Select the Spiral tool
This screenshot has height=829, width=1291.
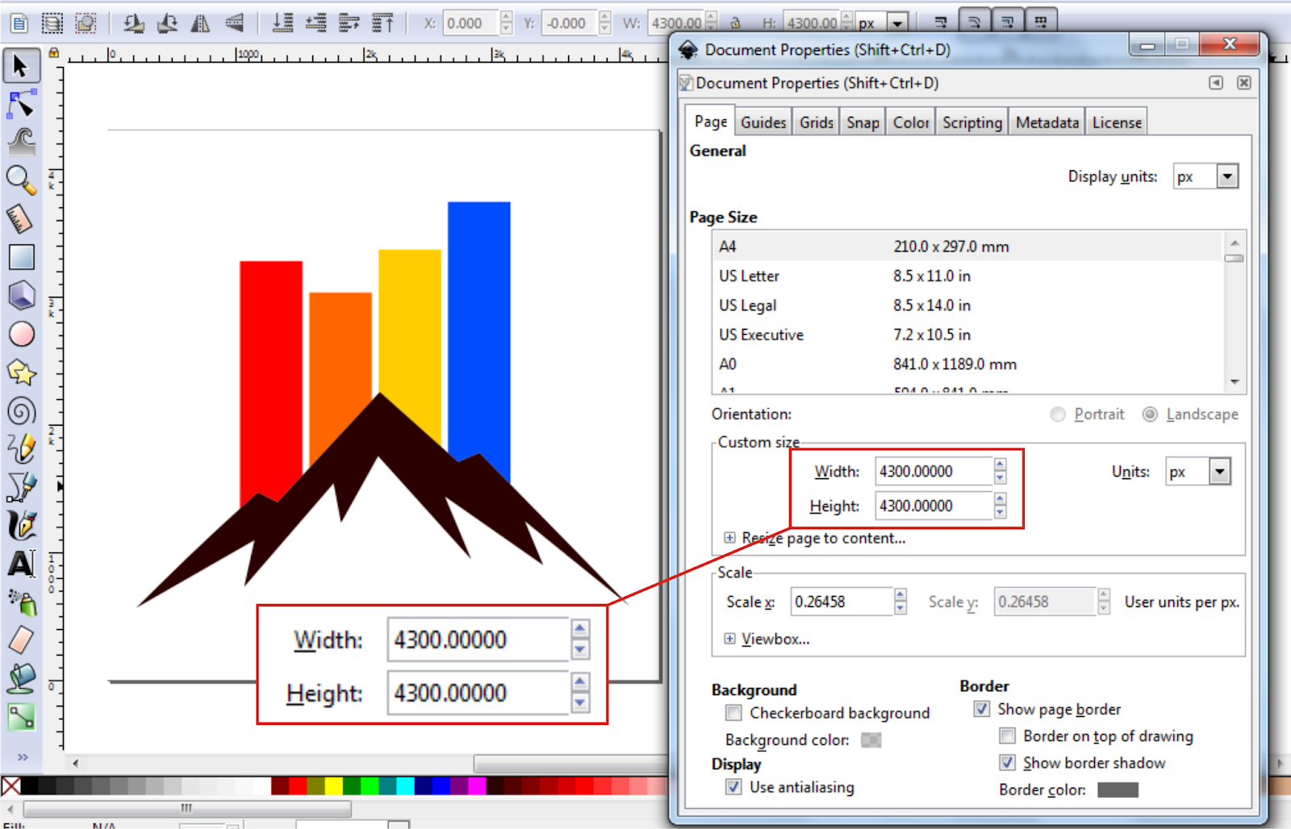tap(22, 411)
